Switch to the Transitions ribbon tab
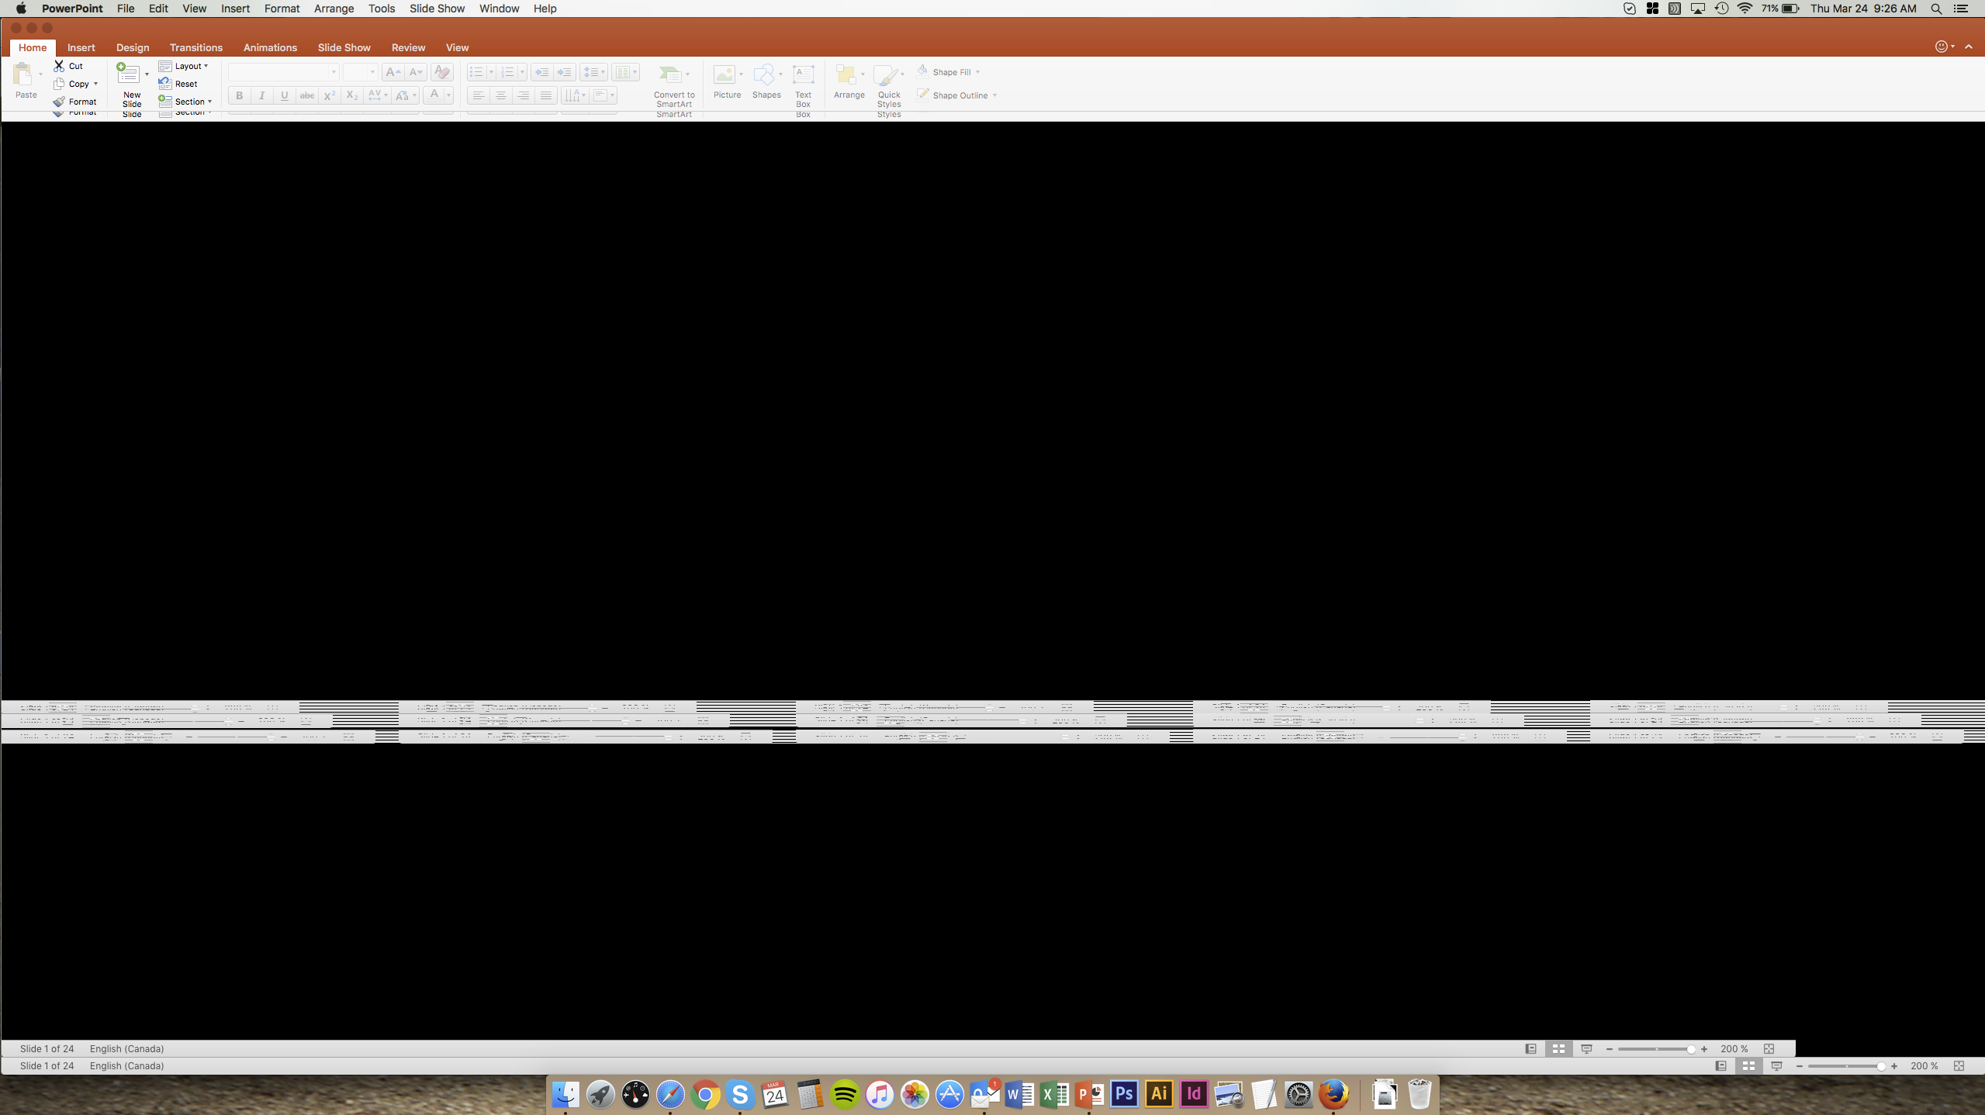The width and height of the screenshot is (1985, 1115). click(x=196, y=47)
